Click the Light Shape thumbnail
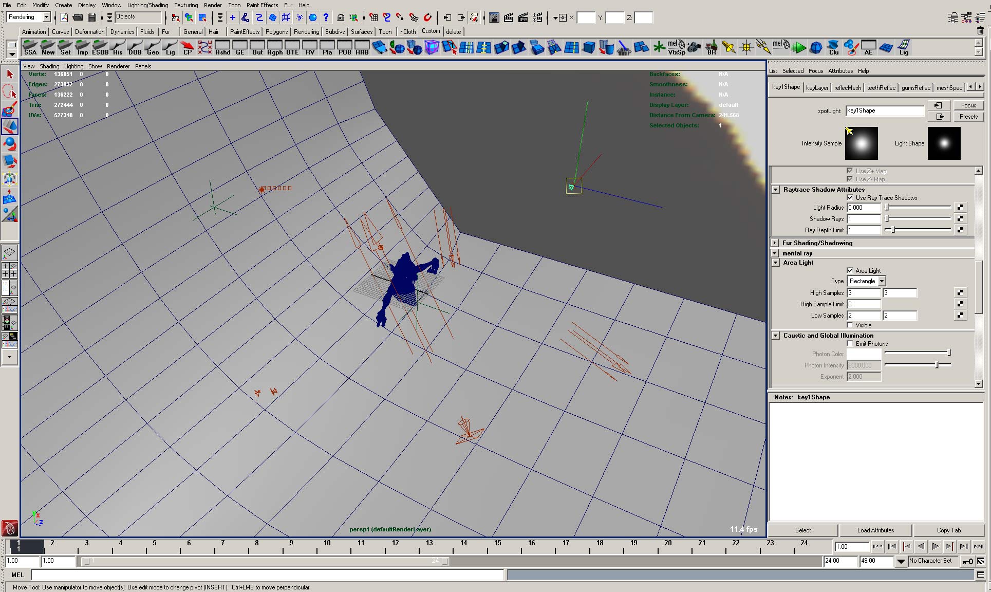 pos(944,143)
